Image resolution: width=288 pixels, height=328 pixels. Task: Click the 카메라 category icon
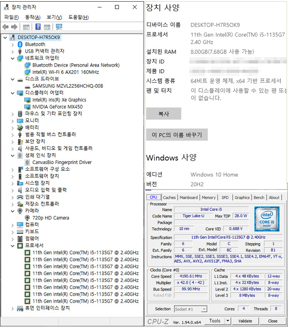(20, 211)
